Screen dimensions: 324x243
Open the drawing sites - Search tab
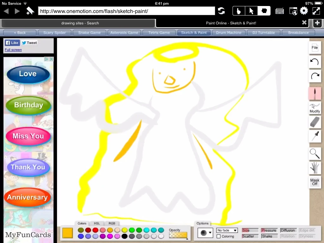[80, 23]
